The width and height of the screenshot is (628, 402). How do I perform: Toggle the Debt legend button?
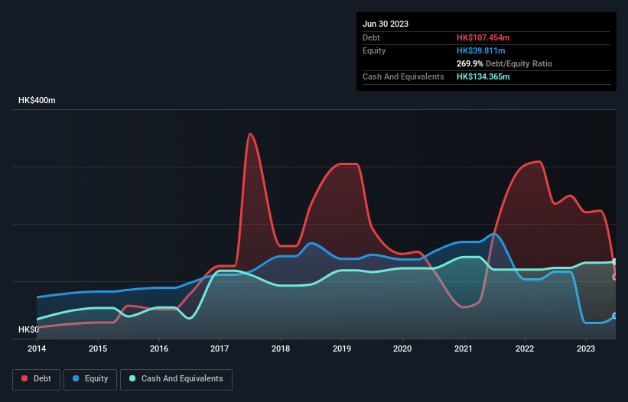pyautogui.click(x=37, y=379)
